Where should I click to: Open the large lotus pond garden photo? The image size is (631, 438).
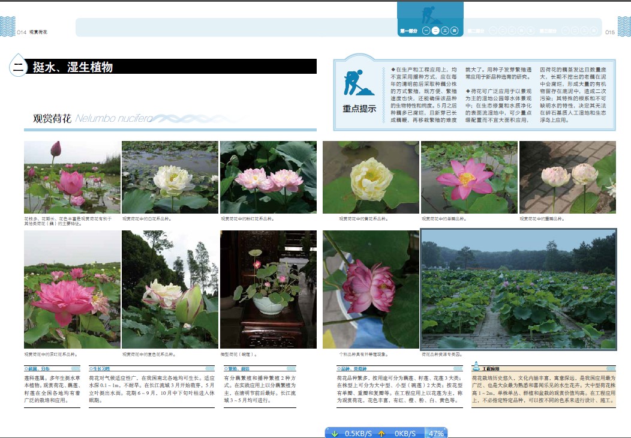pyautogui.click(x=518, y=289)
